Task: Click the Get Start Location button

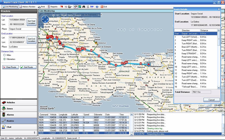Action: coord(31,22)
